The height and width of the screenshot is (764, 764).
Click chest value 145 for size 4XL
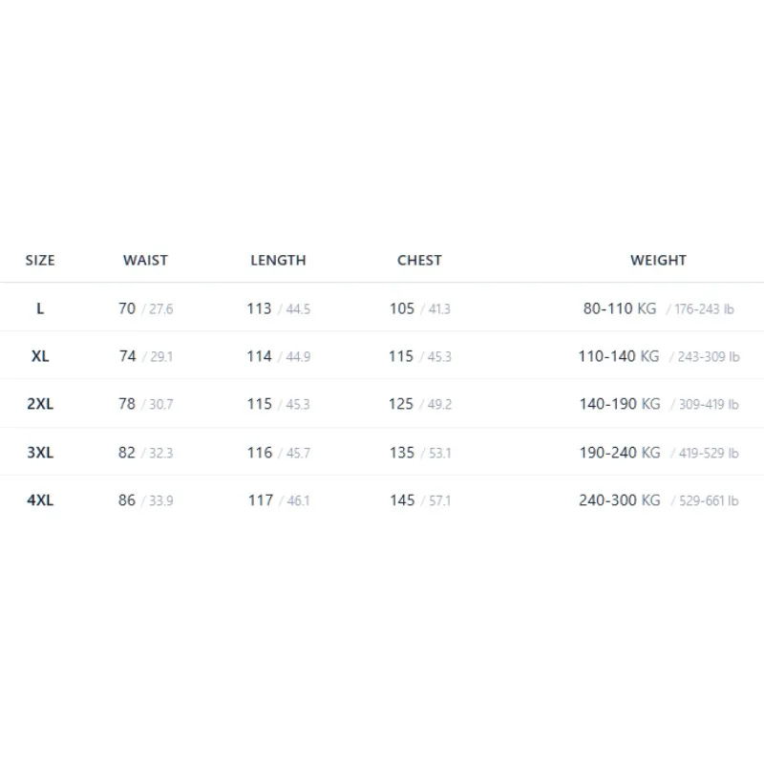(402, 500)
